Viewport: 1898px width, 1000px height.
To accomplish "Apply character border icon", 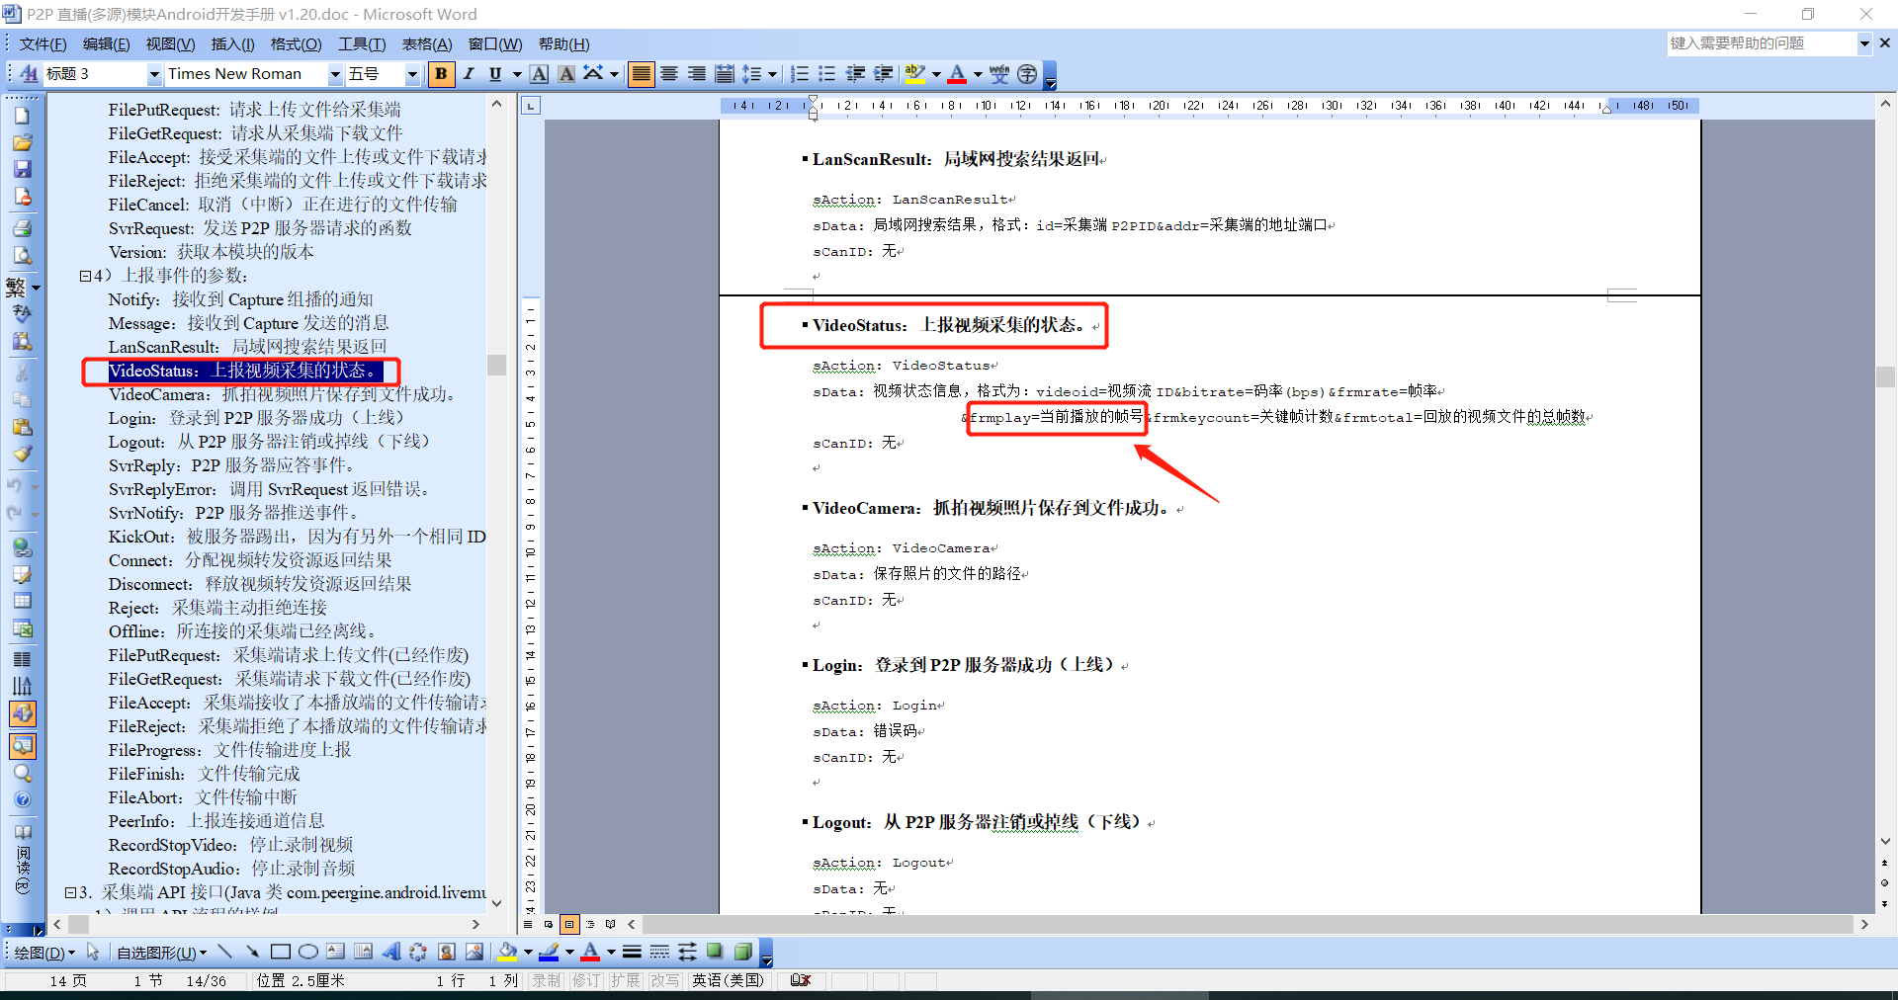I will point(540,74).
